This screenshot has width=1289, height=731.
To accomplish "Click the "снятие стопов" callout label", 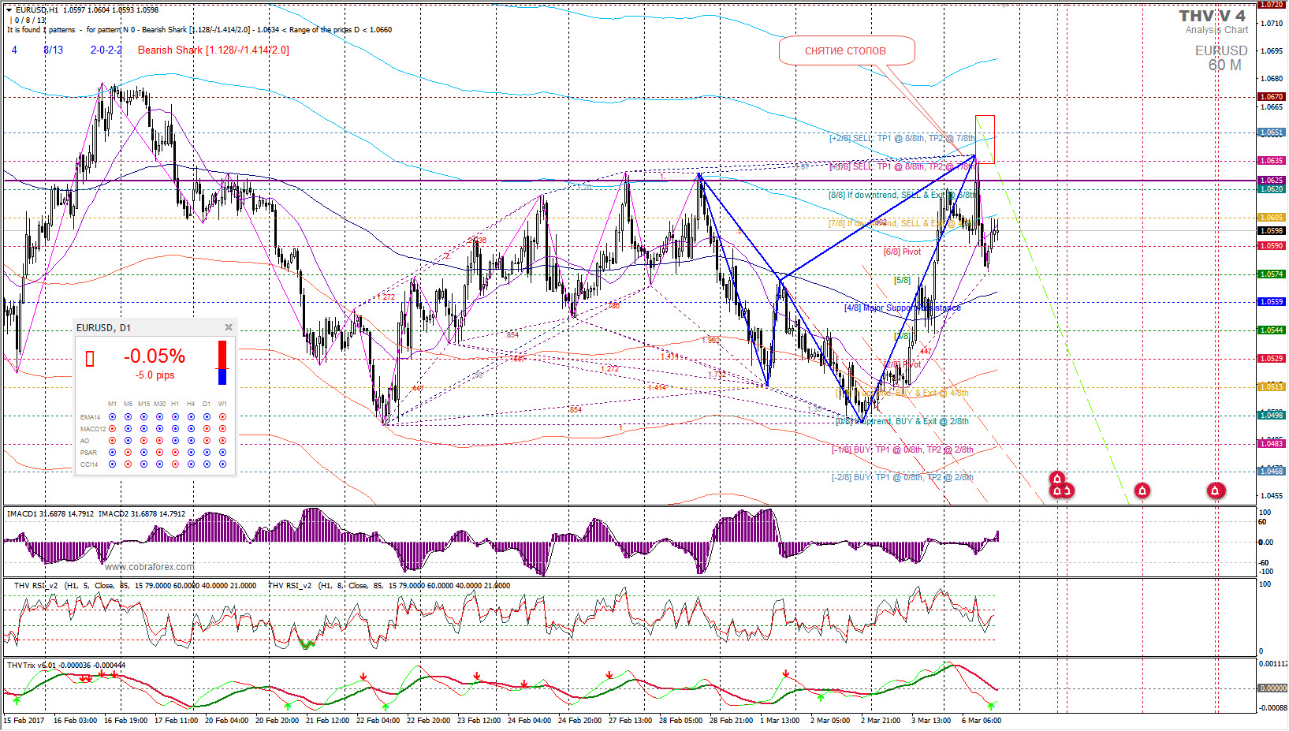I will (845, 50).
